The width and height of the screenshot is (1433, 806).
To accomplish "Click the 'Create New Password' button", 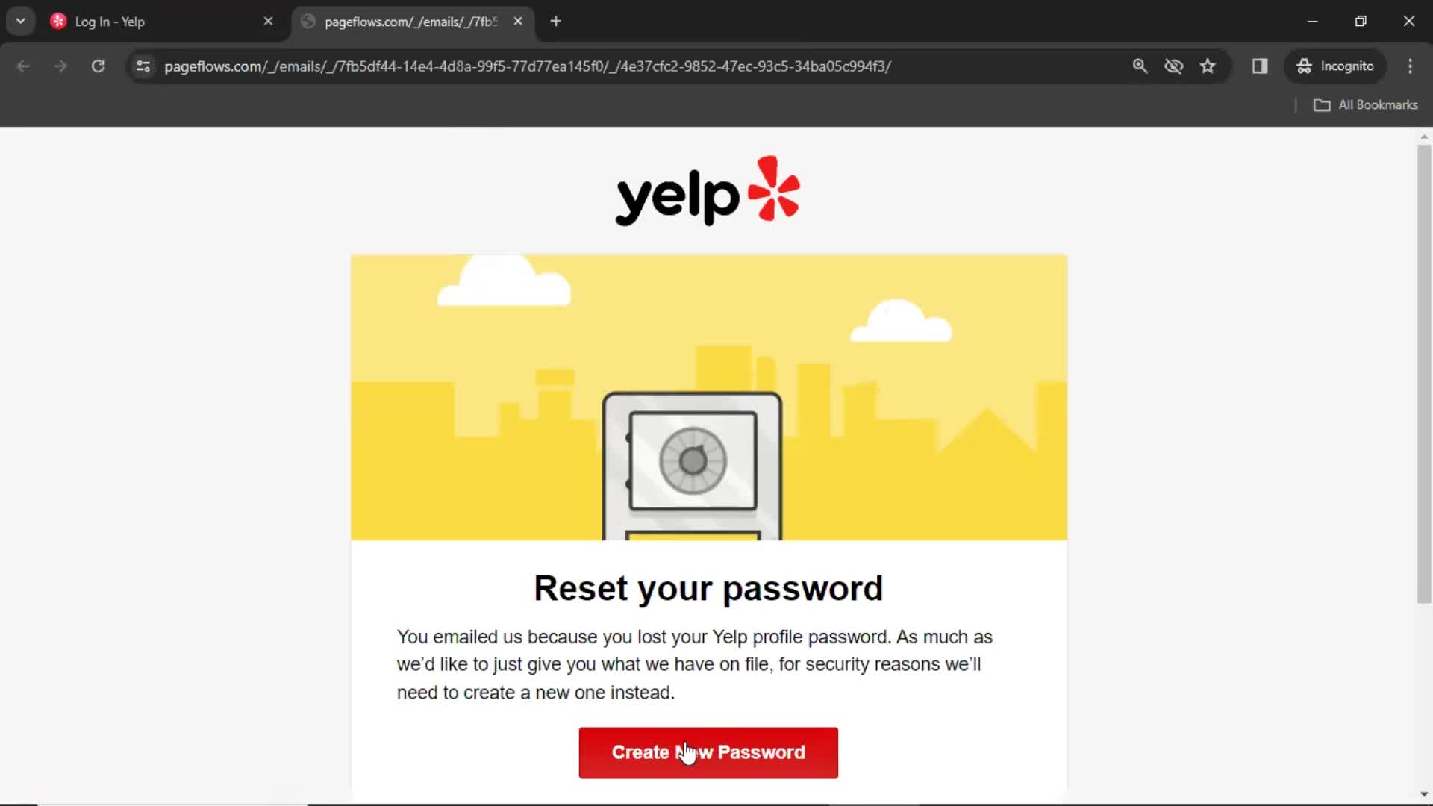I will point(708,752).
